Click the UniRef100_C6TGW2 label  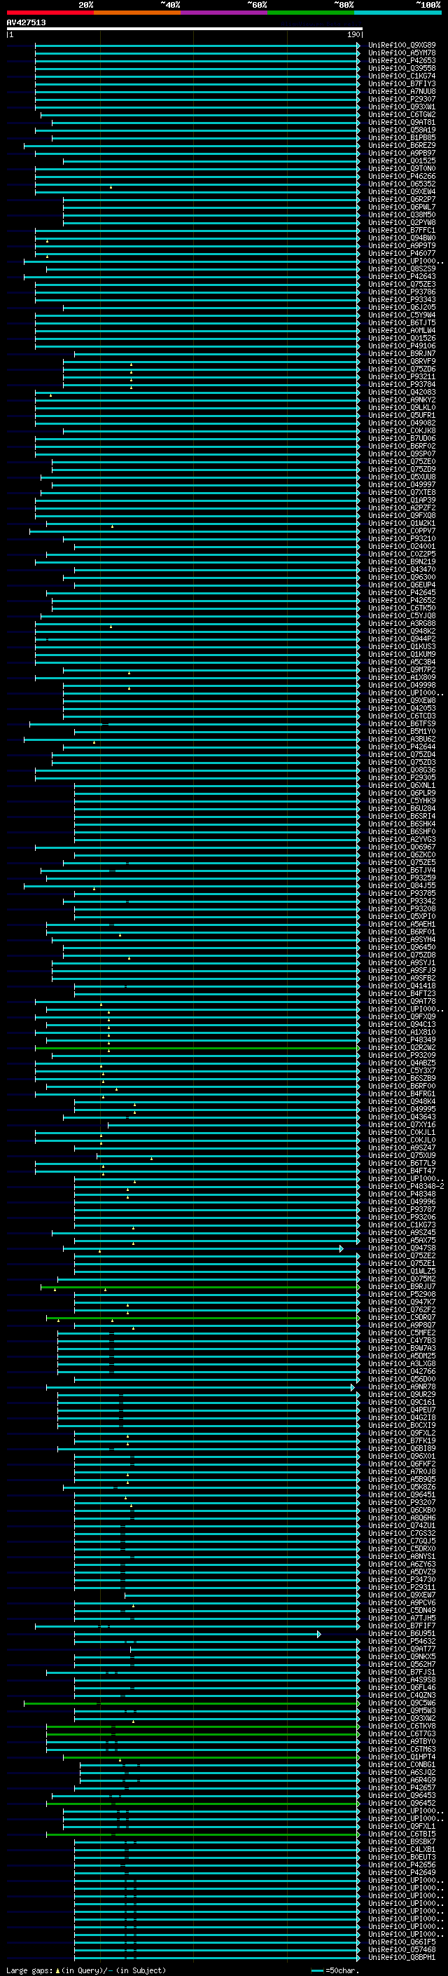pos(402,114)
